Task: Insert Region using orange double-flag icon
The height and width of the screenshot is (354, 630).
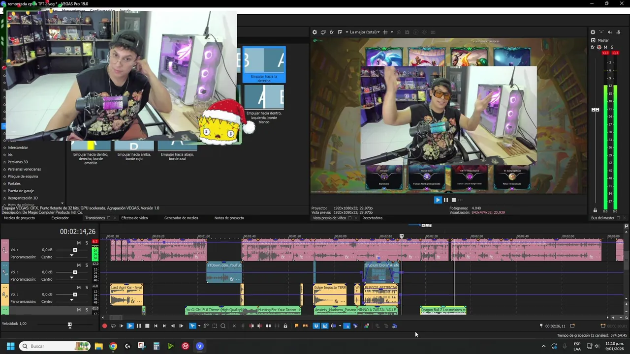Action: (305, 326)
